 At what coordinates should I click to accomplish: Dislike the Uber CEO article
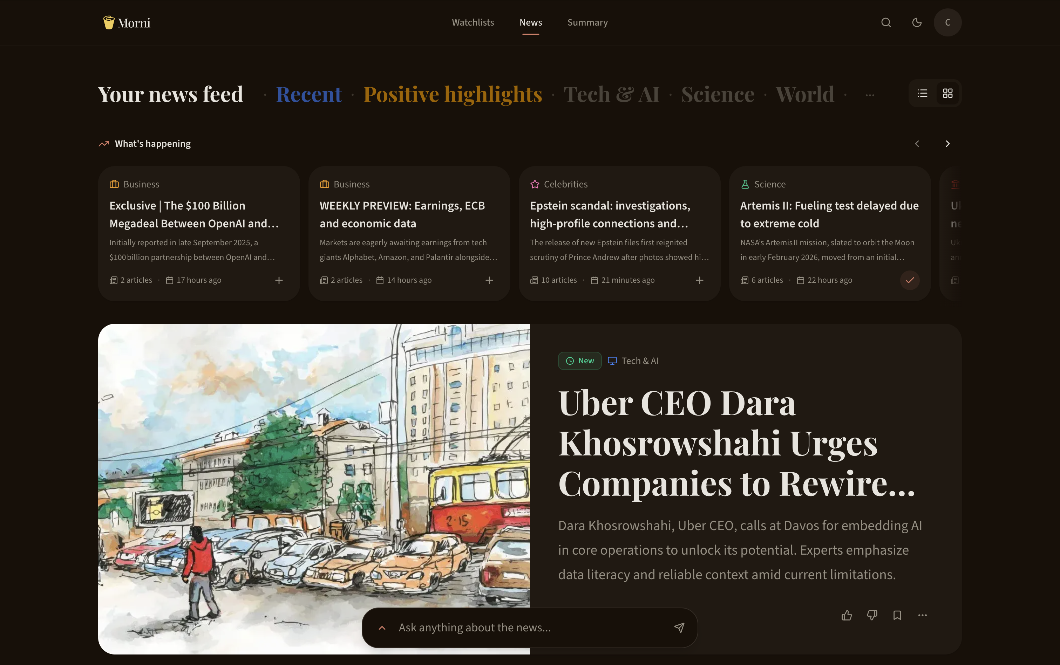tap(872, 615)
